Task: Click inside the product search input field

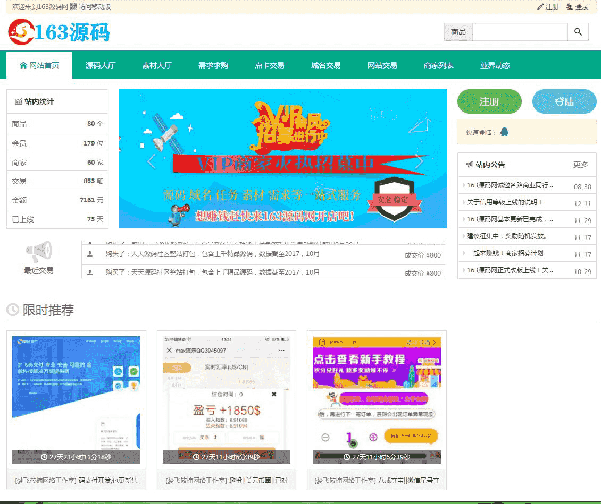Action: point(519,32)
